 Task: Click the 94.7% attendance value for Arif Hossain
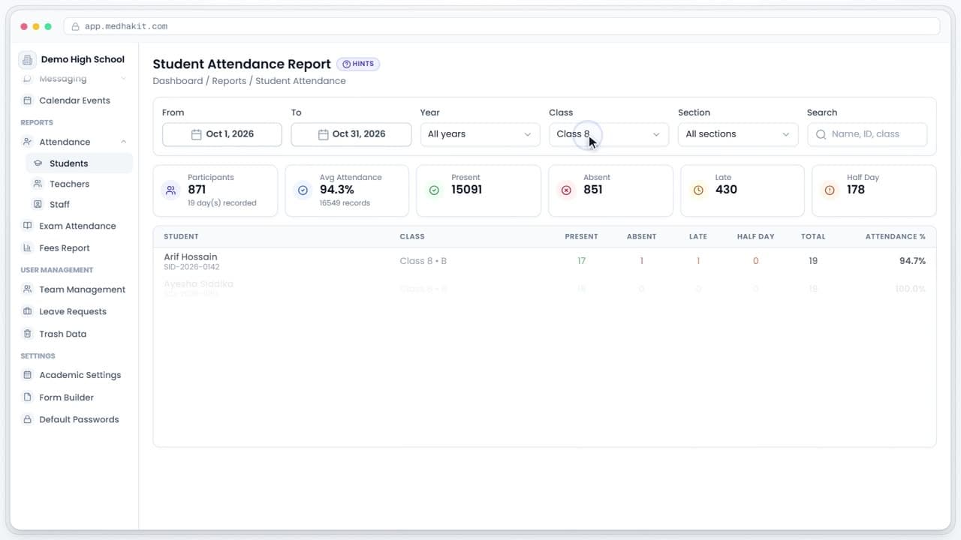[x=912, y=261]
